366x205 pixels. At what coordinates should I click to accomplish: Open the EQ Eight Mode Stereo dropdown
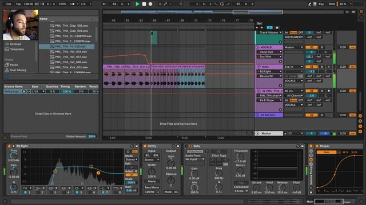[x=132, y=159]
